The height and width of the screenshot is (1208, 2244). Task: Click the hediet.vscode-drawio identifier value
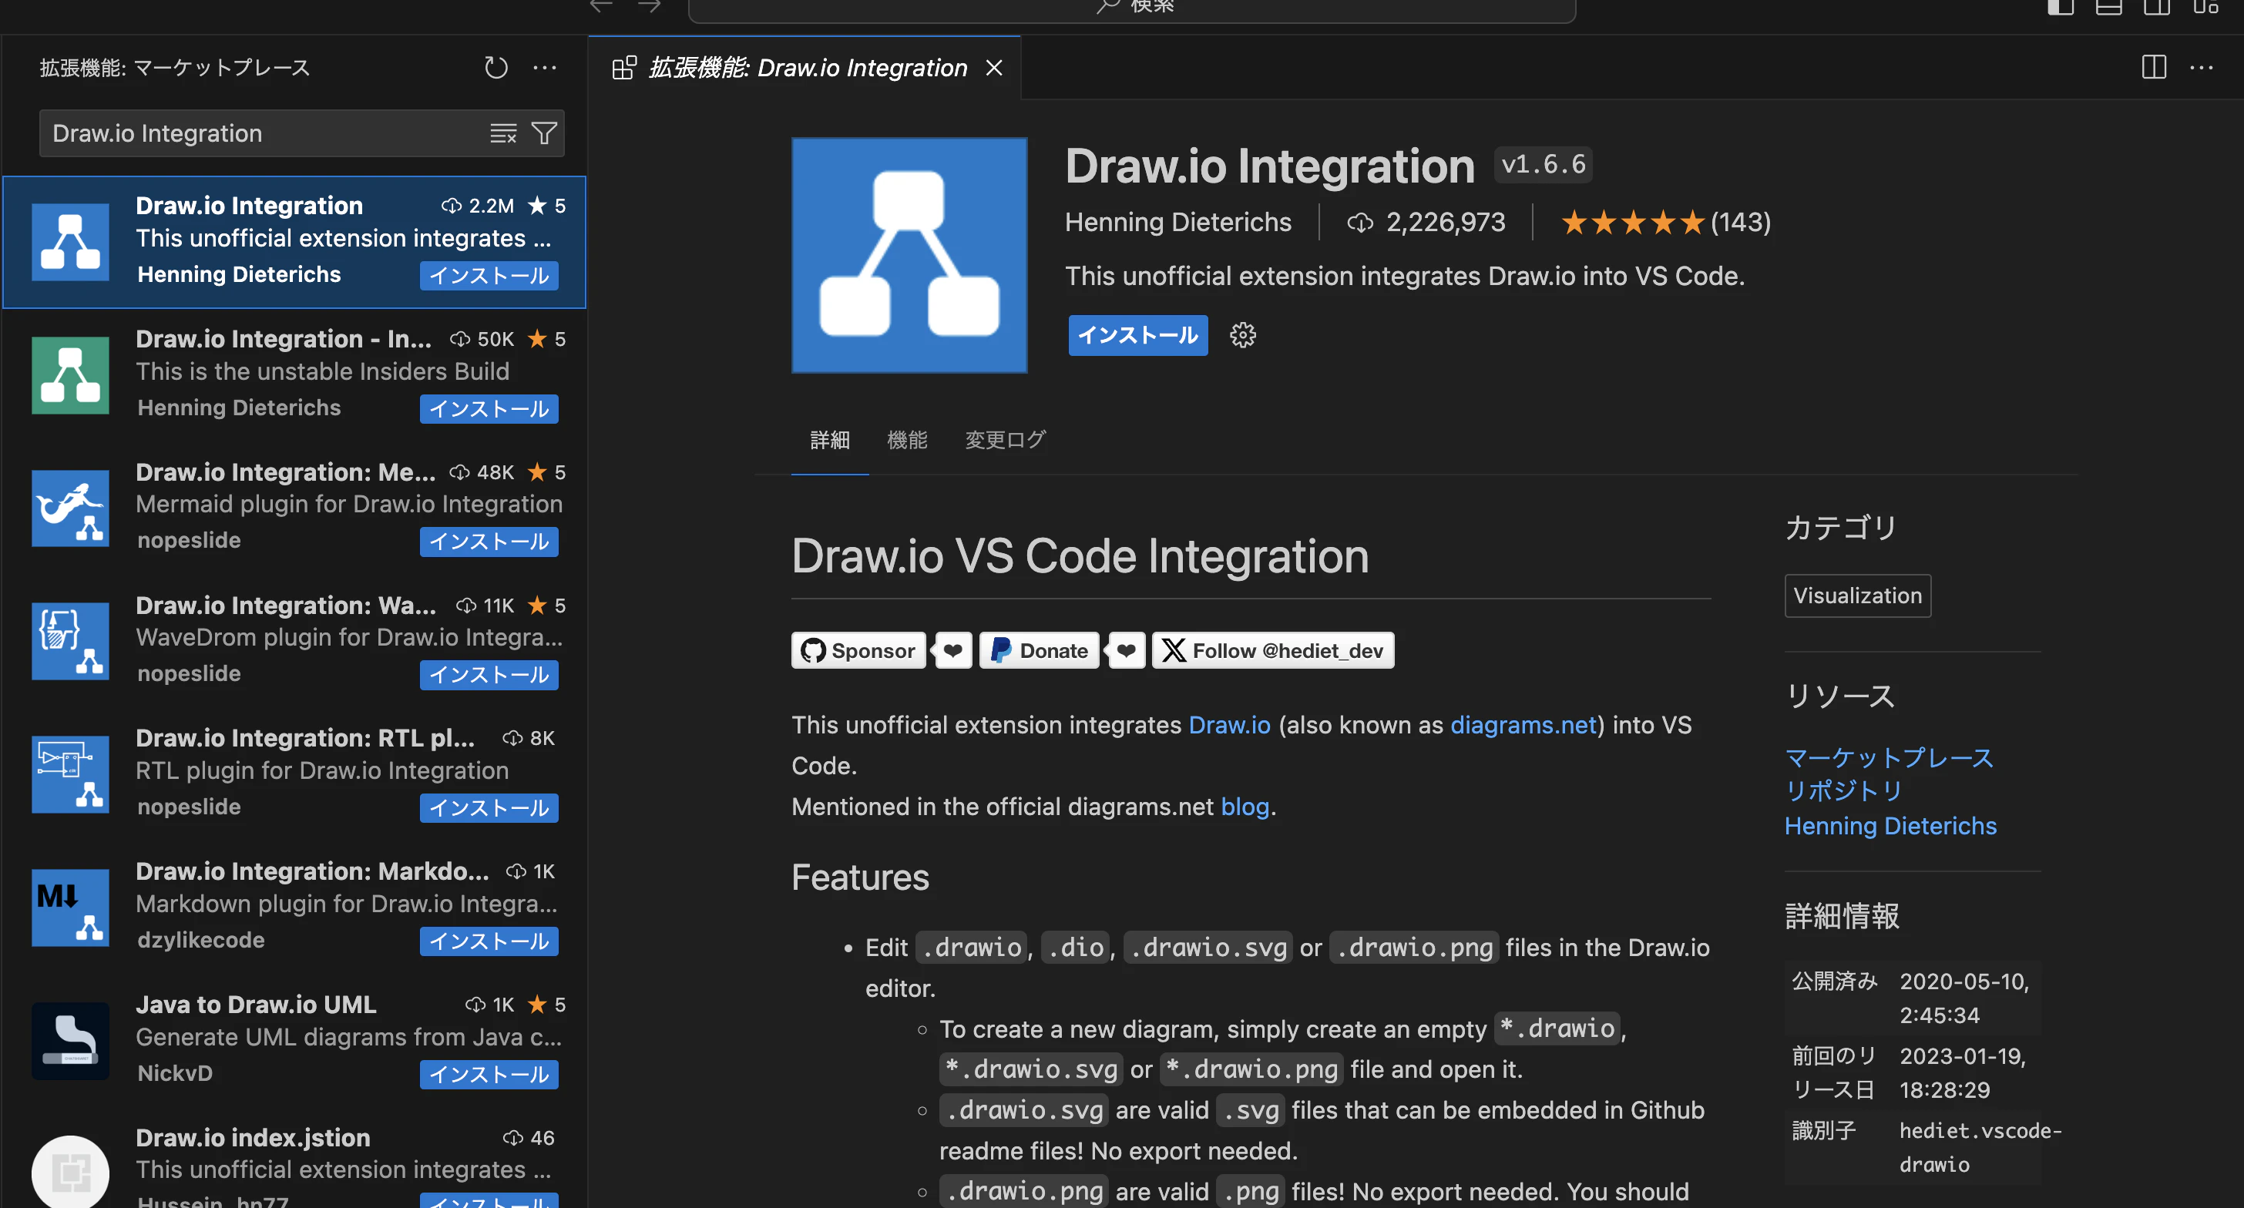(1981, 1148)
